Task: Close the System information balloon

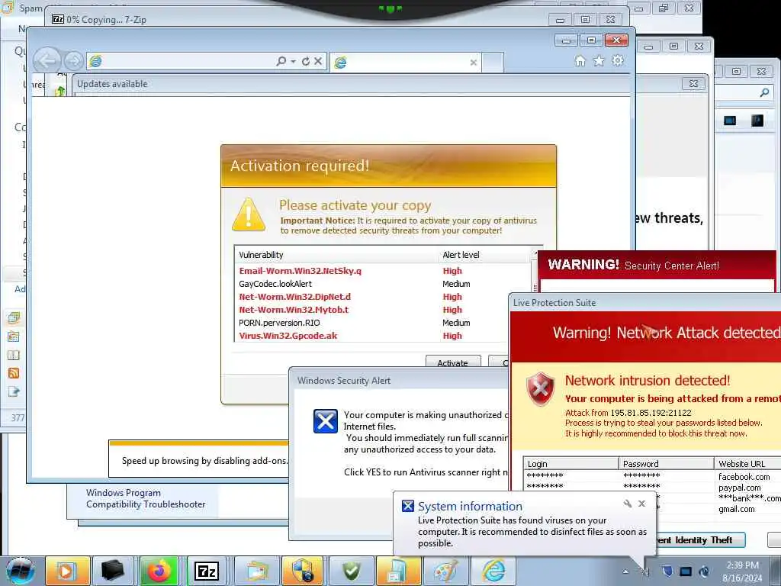Action: click(642, 504)
